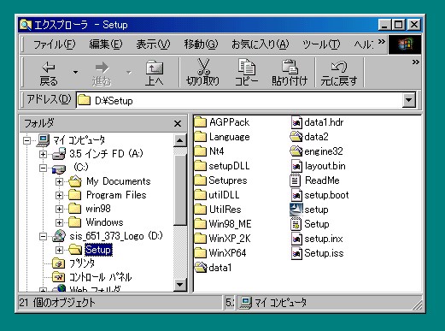Viewport: 445px width, 331px height.
Task: Click the Cut (切り取り) scissors icon
Action: coord(203,67)
